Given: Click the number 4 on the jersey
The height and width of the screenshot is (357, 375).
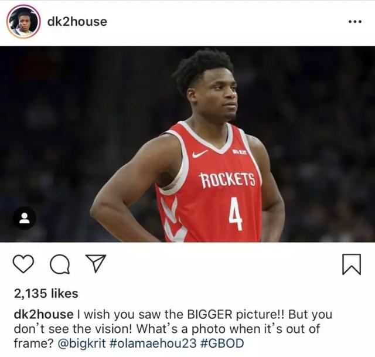Looking at the screenshot, I should [x=236, y=214].
